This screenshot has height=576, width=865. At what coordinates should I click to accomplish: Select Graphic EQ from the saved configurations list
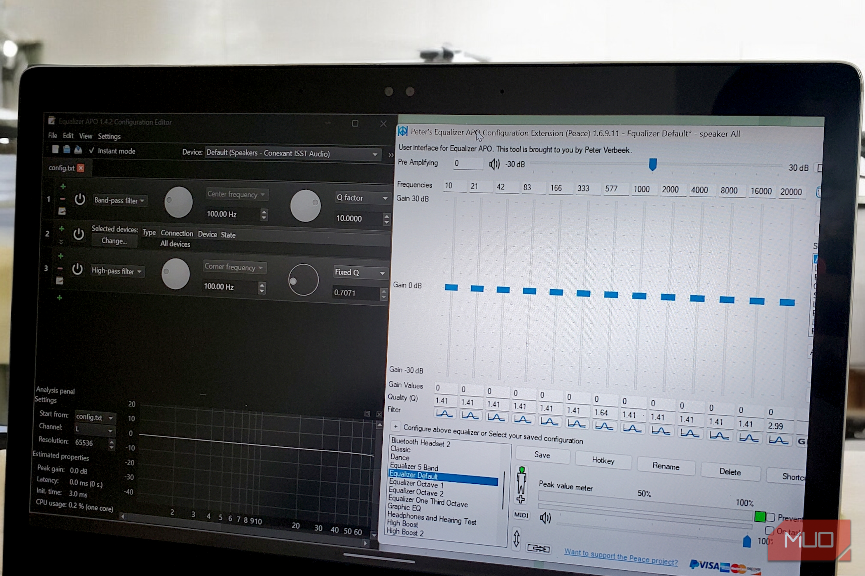point(404,507)
